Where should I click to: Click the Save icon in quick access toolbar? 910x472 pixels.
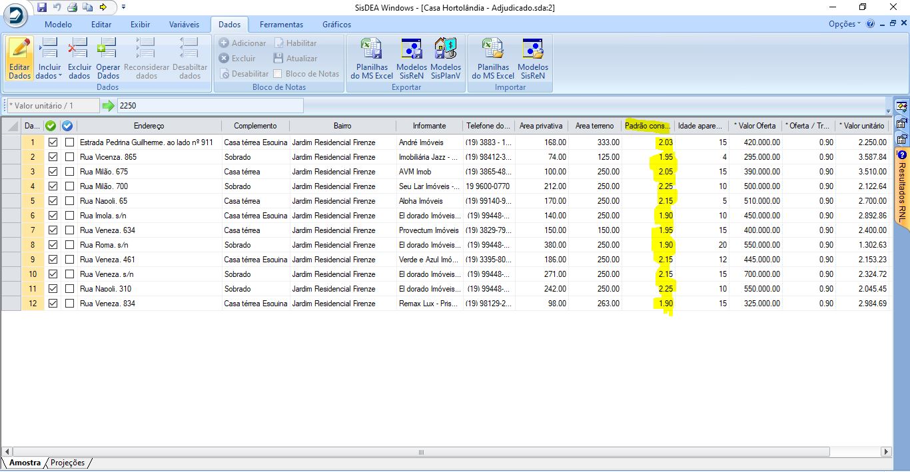(x=42, y=7)
